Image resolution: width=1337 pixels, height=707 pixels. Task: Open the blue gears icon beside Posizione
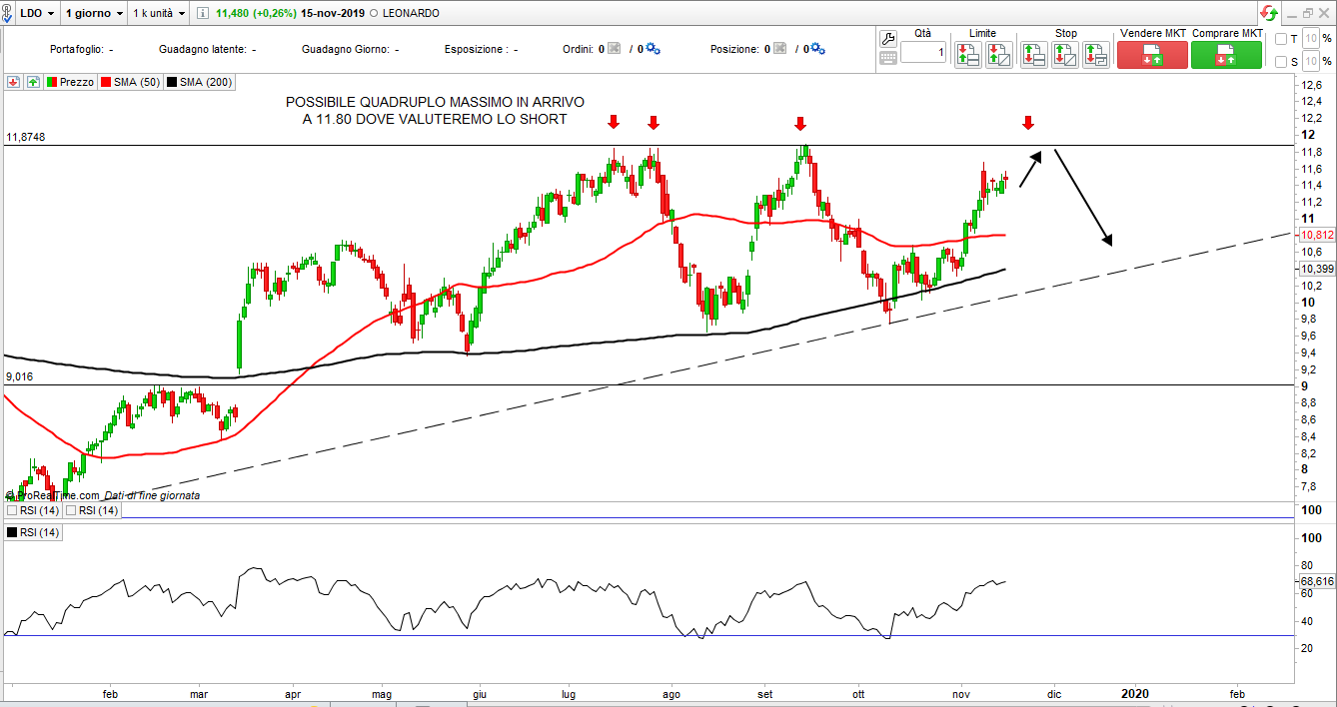tap(817, 49)
